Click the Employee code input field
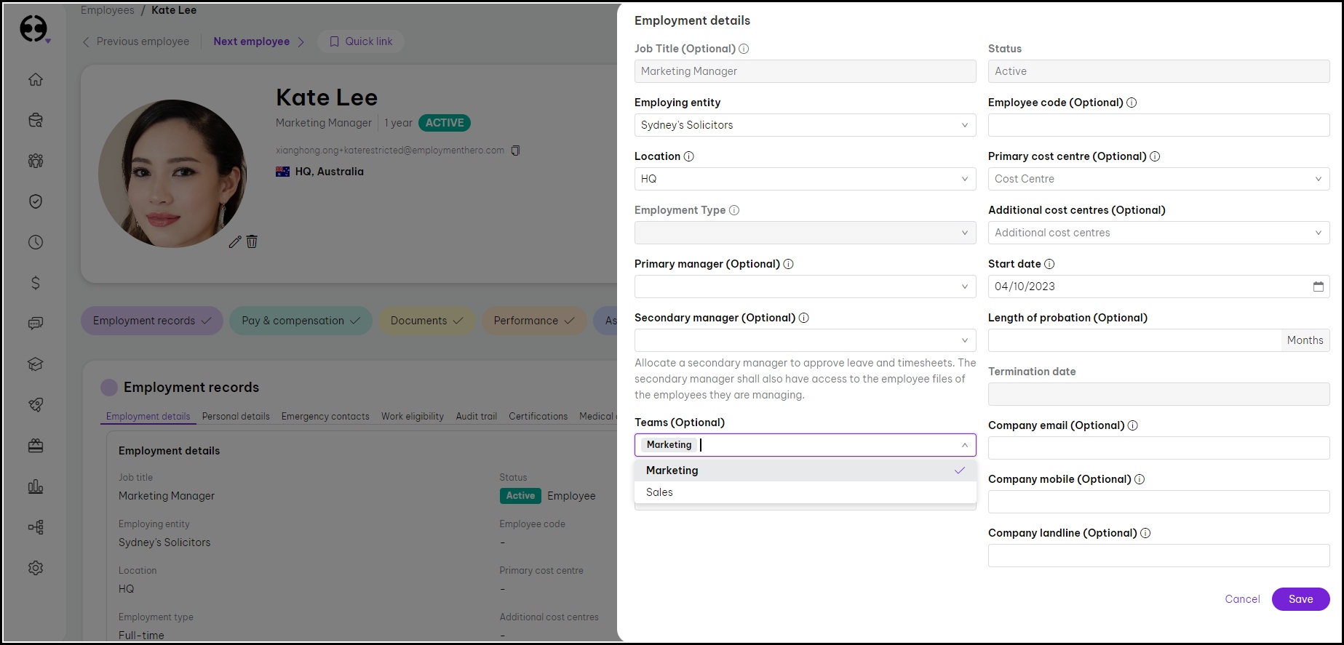The height and width of the screenshot is (645, 1344). (x=1158, y=125)
